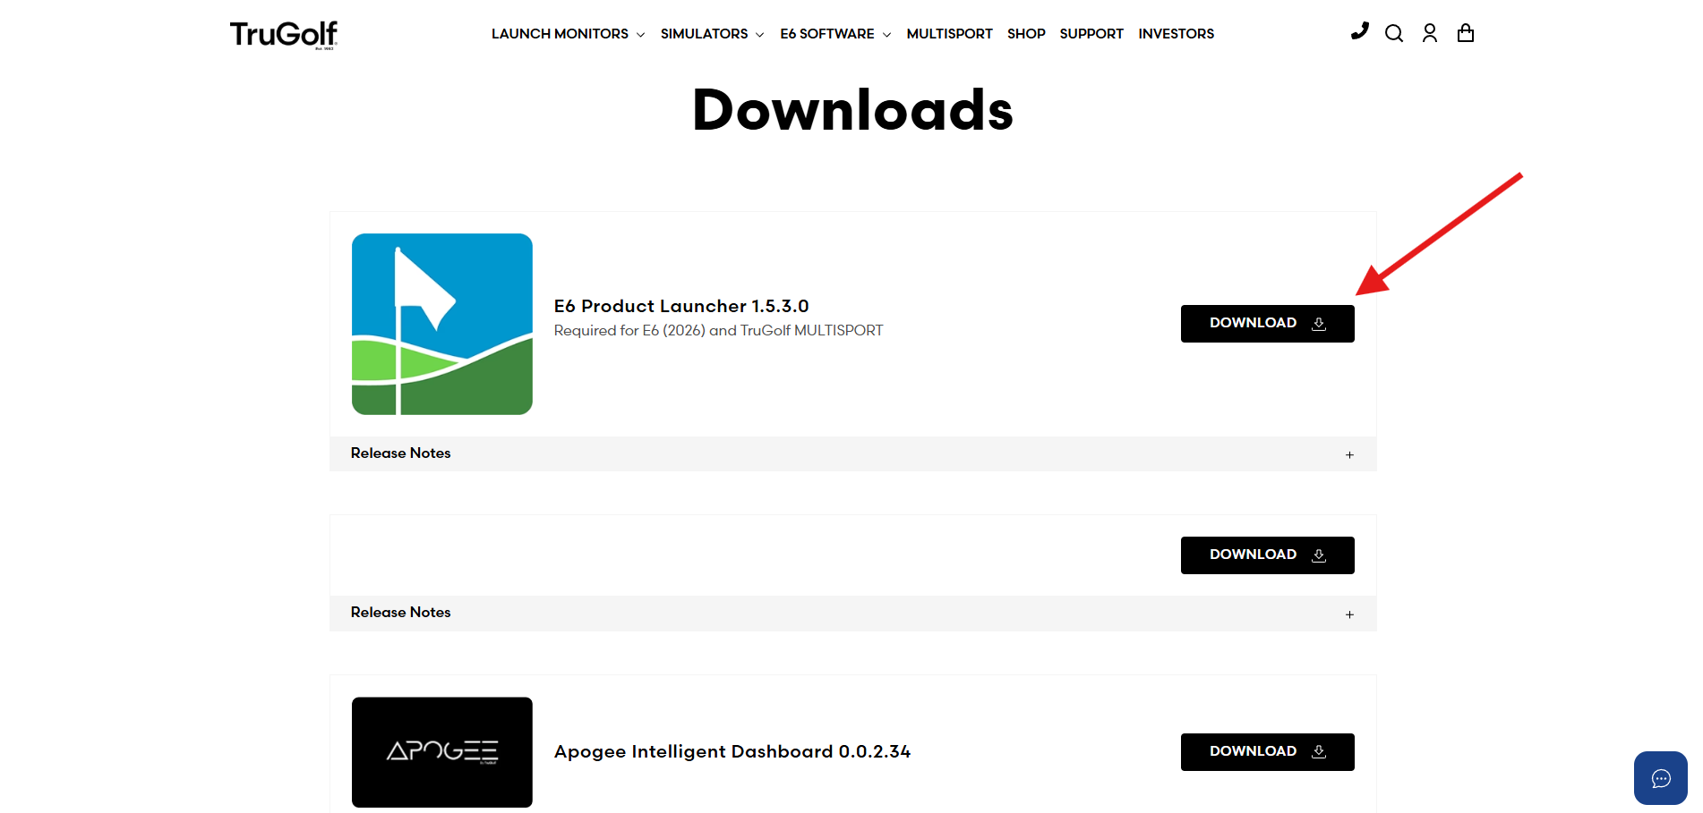Expand the Simulators menu
This screenshot has height=813, width=1703.
[x=713, y=34]
